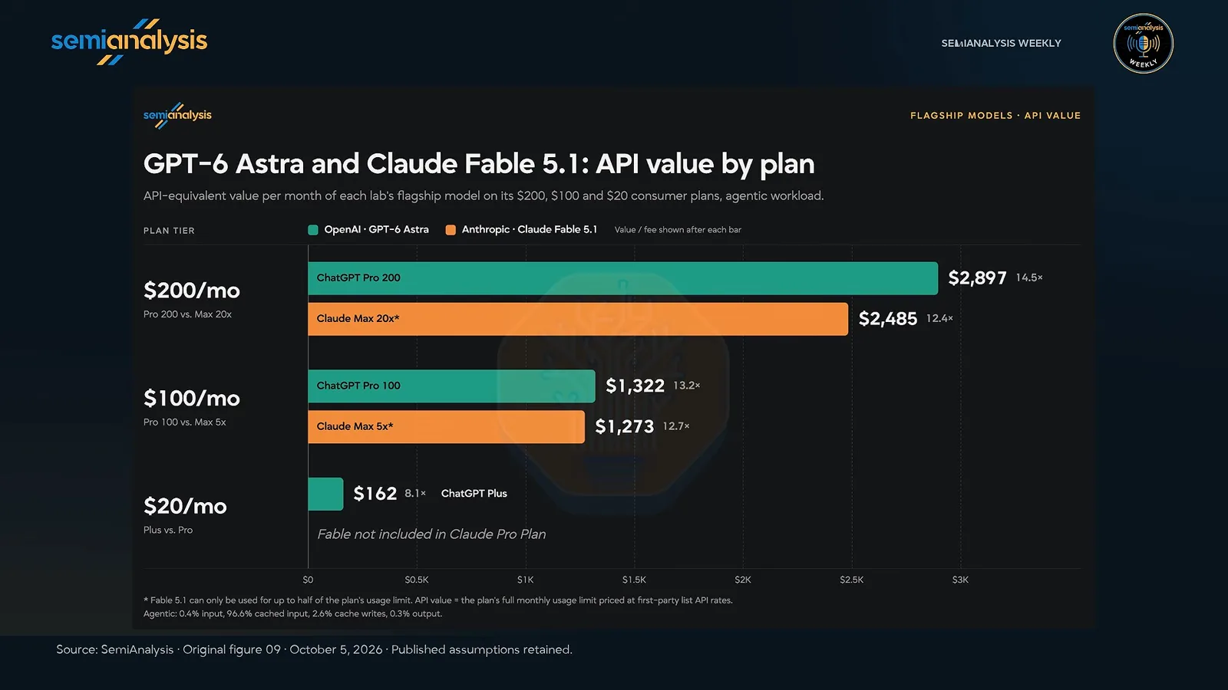Image resolution: width=1228 pixels, height=690 pixels.
Task: Click the "$1,322" value
Action: click(x=635, y=386)
